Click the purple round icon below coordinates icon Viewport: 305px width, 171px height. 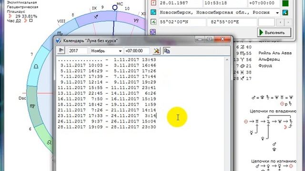(x=153, y=32)
